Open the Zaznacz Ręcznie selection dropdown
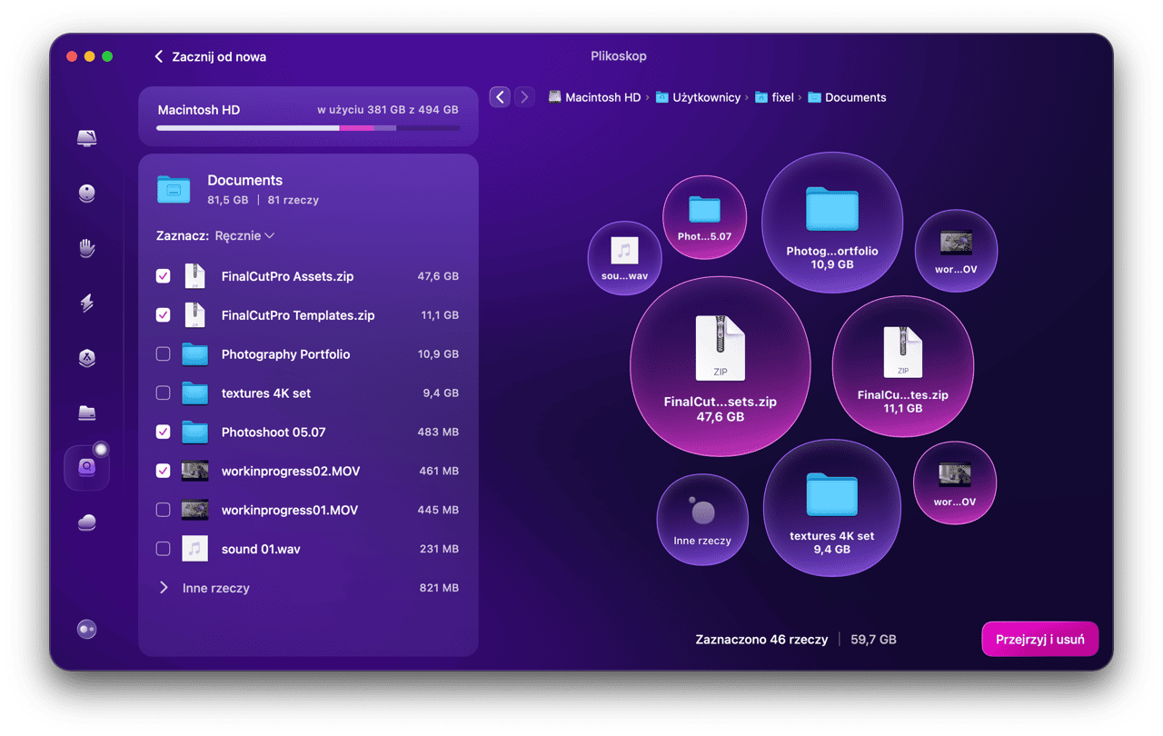This screenshot has width=1163, height=736. point(244,235)
